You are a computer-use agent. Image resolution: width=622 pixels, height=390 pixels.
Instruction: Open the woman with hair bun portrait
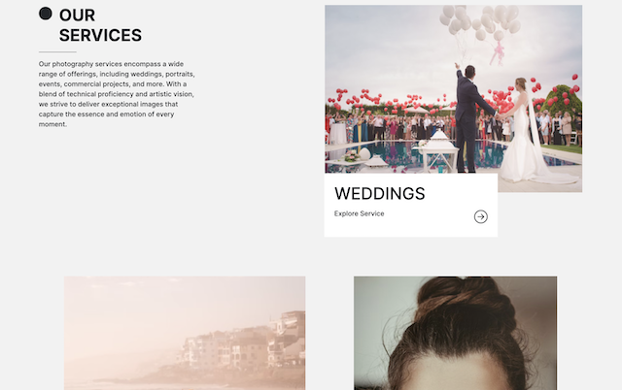point(456,333)
